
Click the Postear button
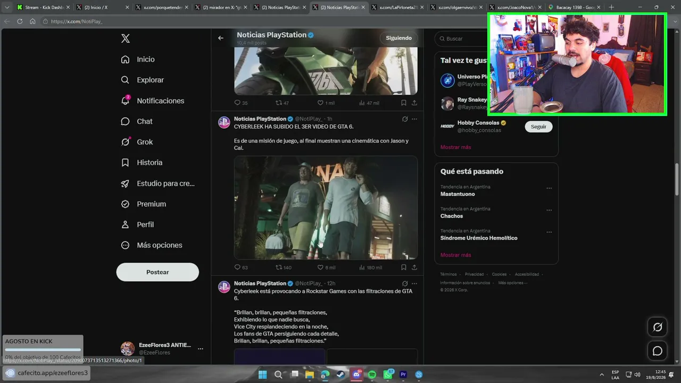[157, 272]
